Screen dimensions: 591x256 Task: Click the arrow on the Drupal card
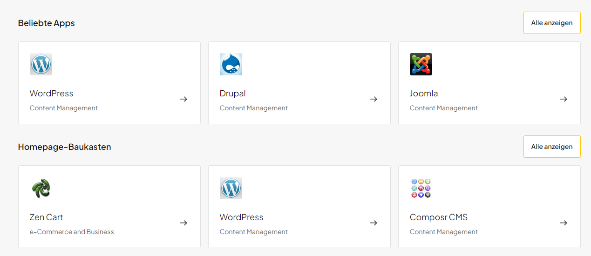coord(374,99)
